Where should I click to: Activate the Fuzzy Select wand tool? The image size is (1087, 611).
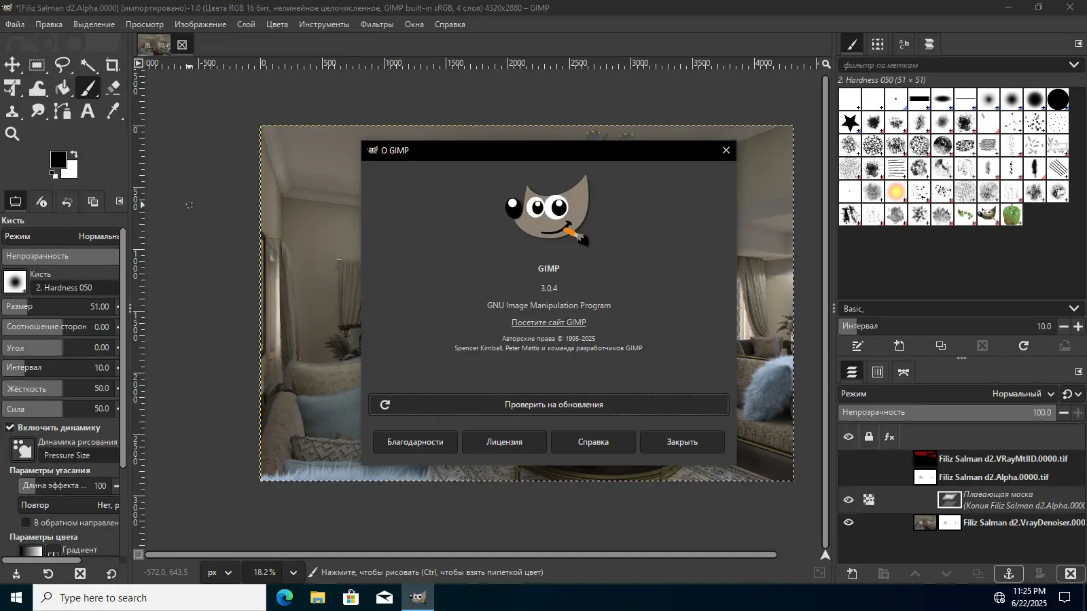click(88, 65)
